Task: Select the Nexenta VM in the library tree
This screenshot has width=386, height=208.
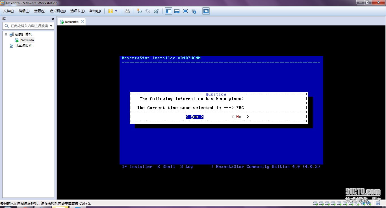Action: [27, 40]
